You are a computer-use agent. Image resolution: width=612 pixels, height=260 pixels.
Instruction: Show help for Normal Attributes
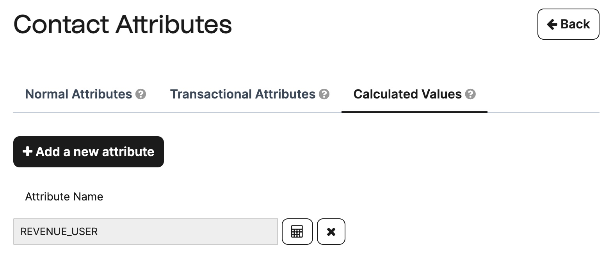141,94
